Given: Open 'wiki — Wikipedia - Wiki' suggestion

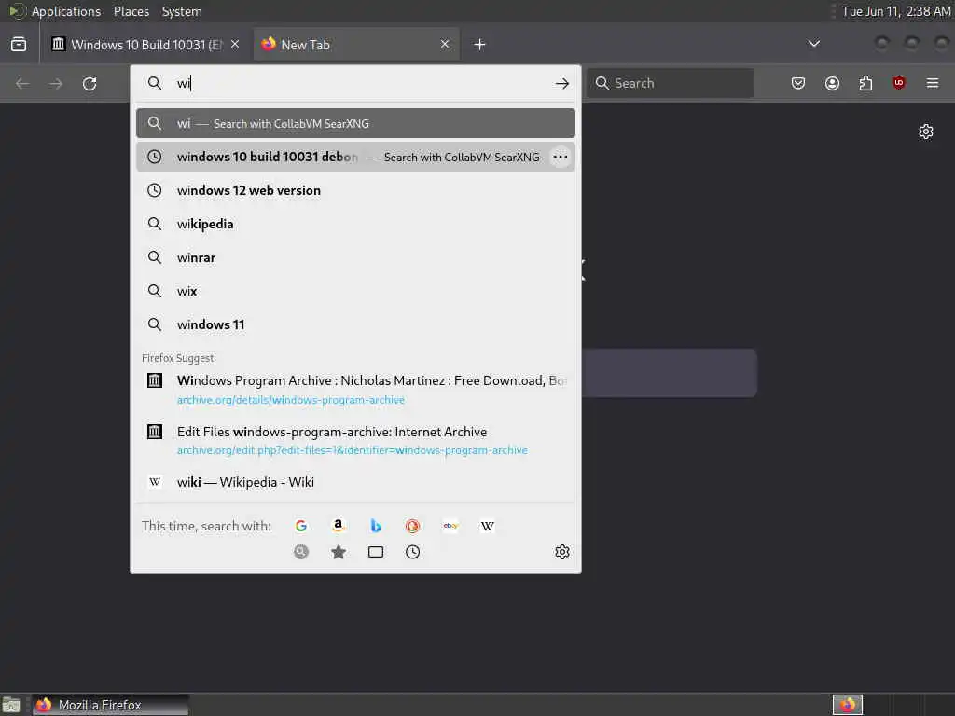Looking at the screenshot, I should click(355, 482).
